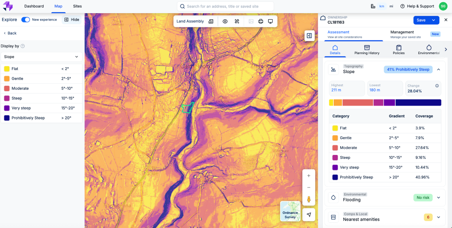
Task: Click the New badge beside Management
Action: [x=435, y=34]
